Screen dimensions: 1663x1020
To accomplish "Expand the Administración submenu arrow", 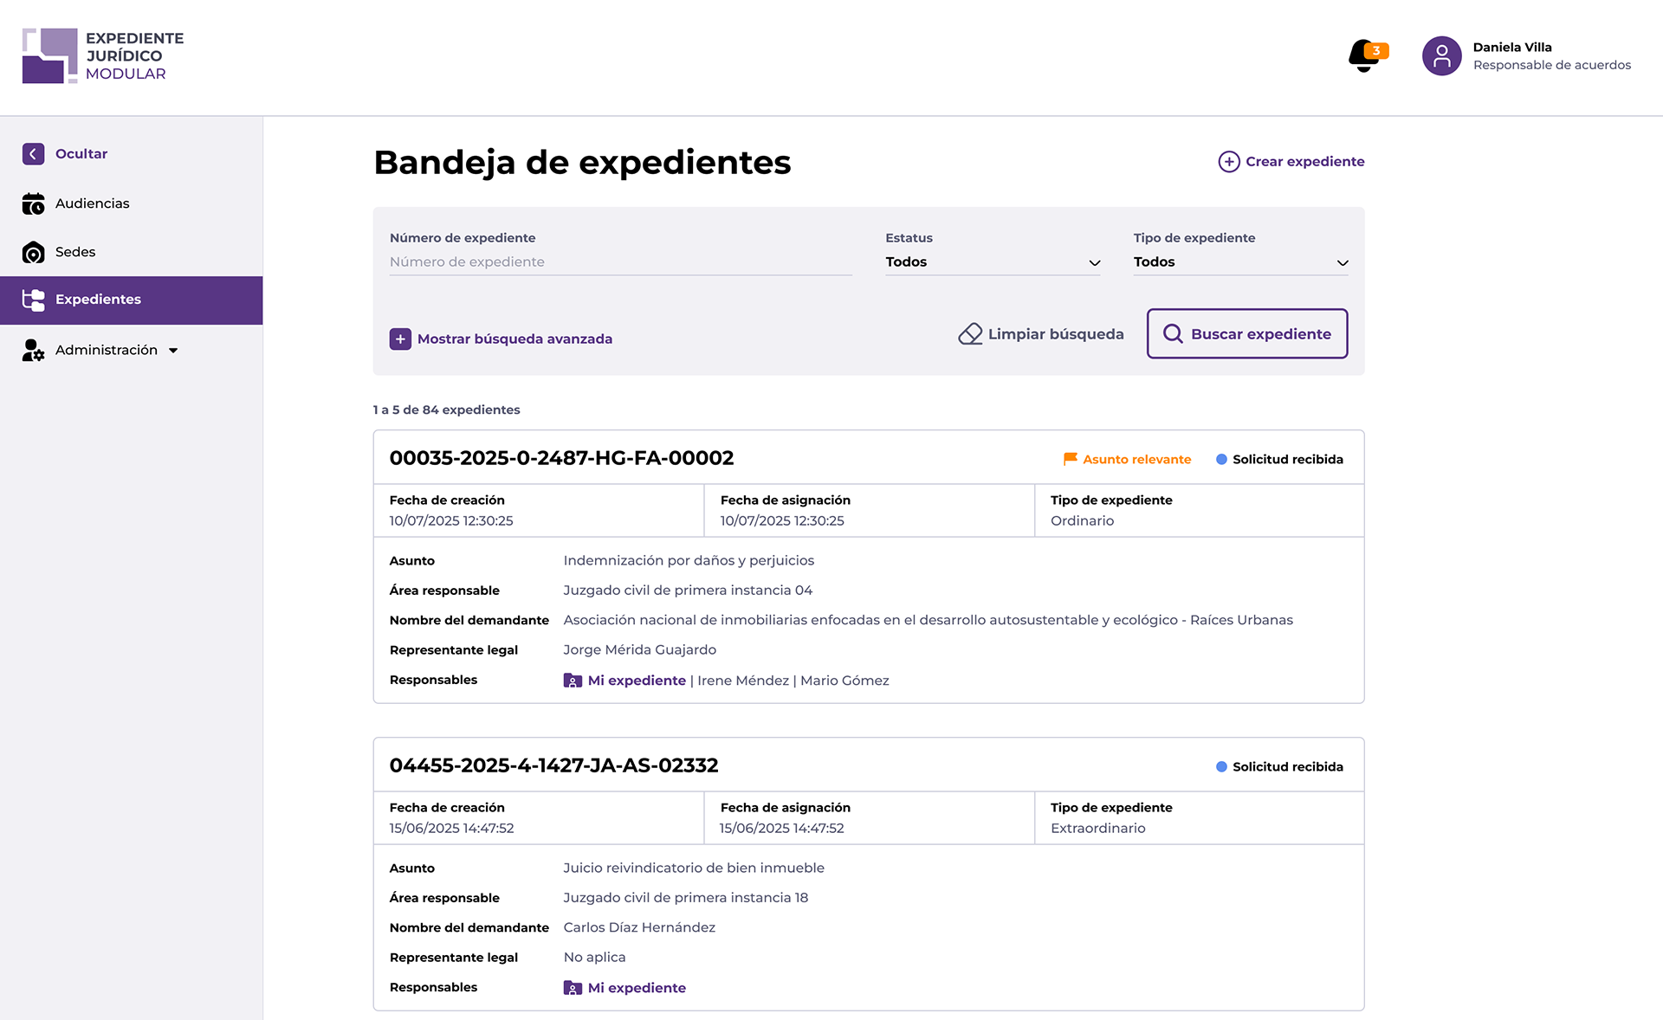I will (x=173, y=351).
